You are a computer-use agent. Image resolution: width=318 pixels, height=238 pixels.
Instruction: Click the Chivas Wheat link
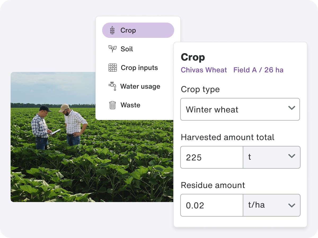204,70
